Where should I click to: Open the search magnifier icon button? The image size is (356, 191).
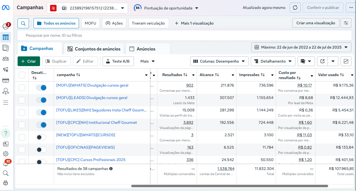(x=23, y=23)
